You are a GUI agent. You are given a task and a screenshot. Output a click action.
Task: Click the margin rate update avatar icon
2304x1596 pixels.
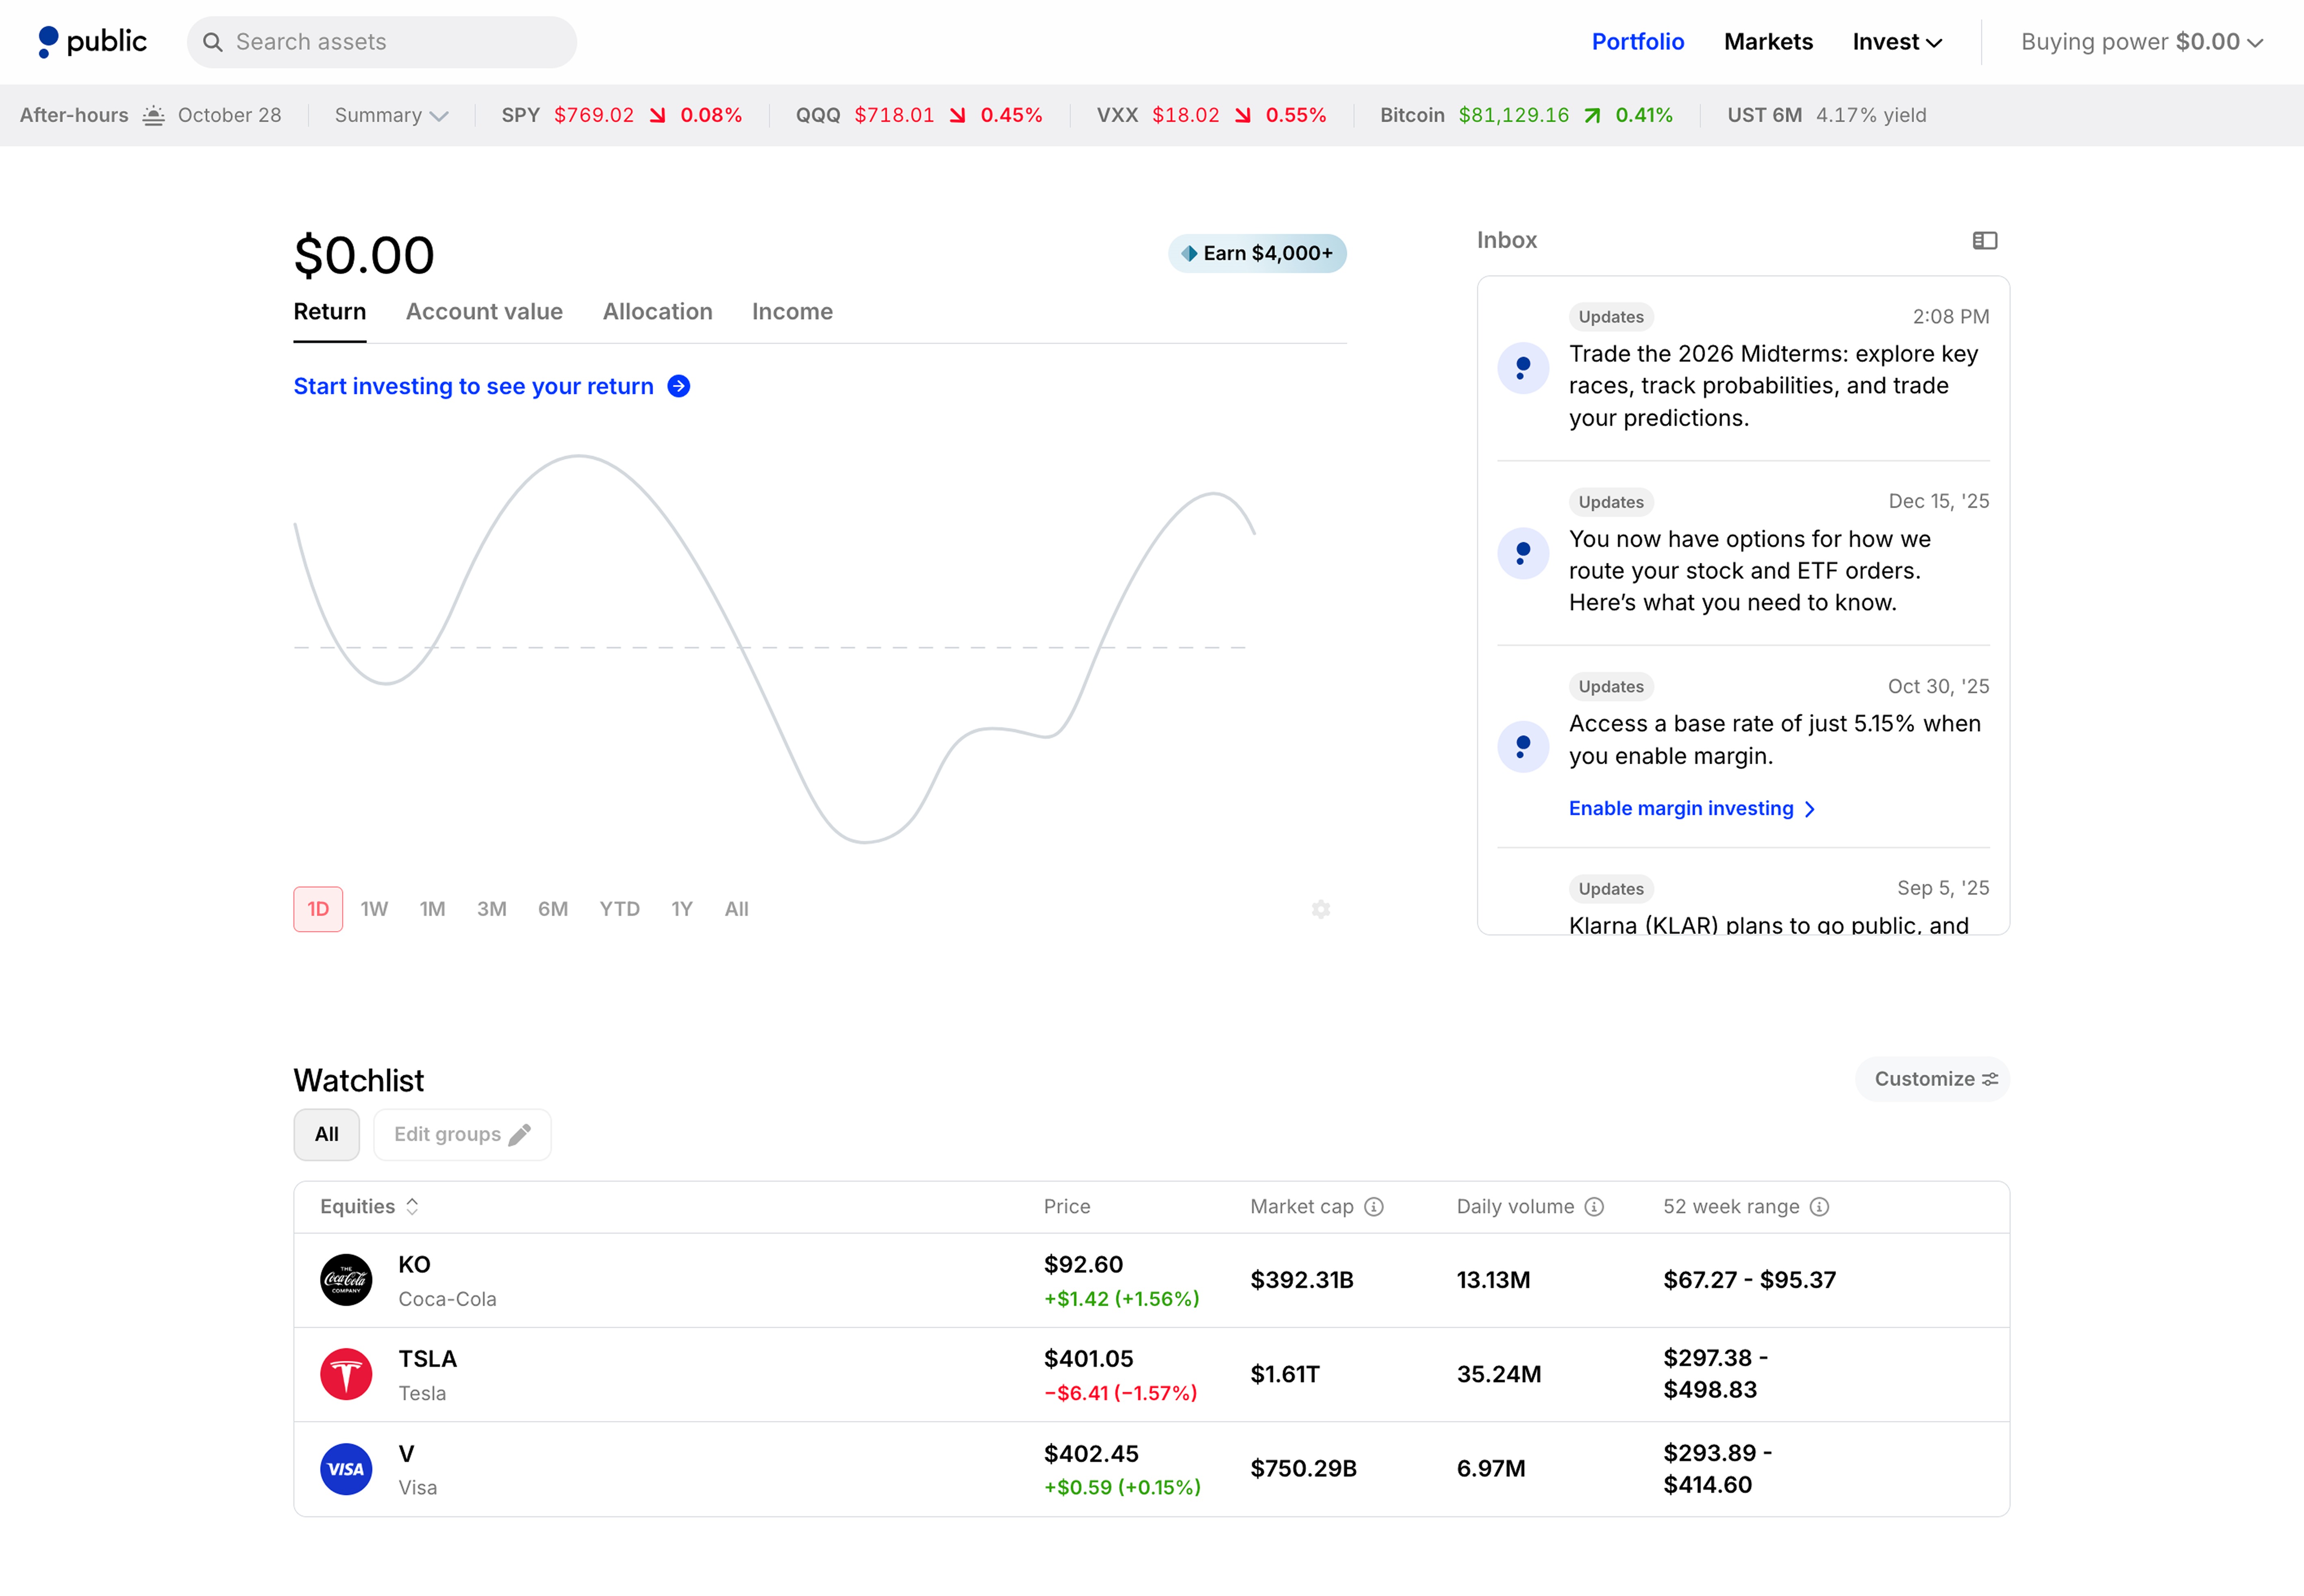coord(1523,746)
